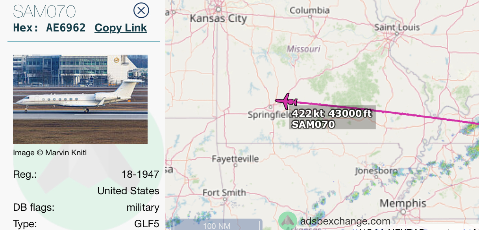The image size is (479, 230).
Task: Click the SAM070 callsign heading
Action: pyautogui.click(x=44, y=11)
